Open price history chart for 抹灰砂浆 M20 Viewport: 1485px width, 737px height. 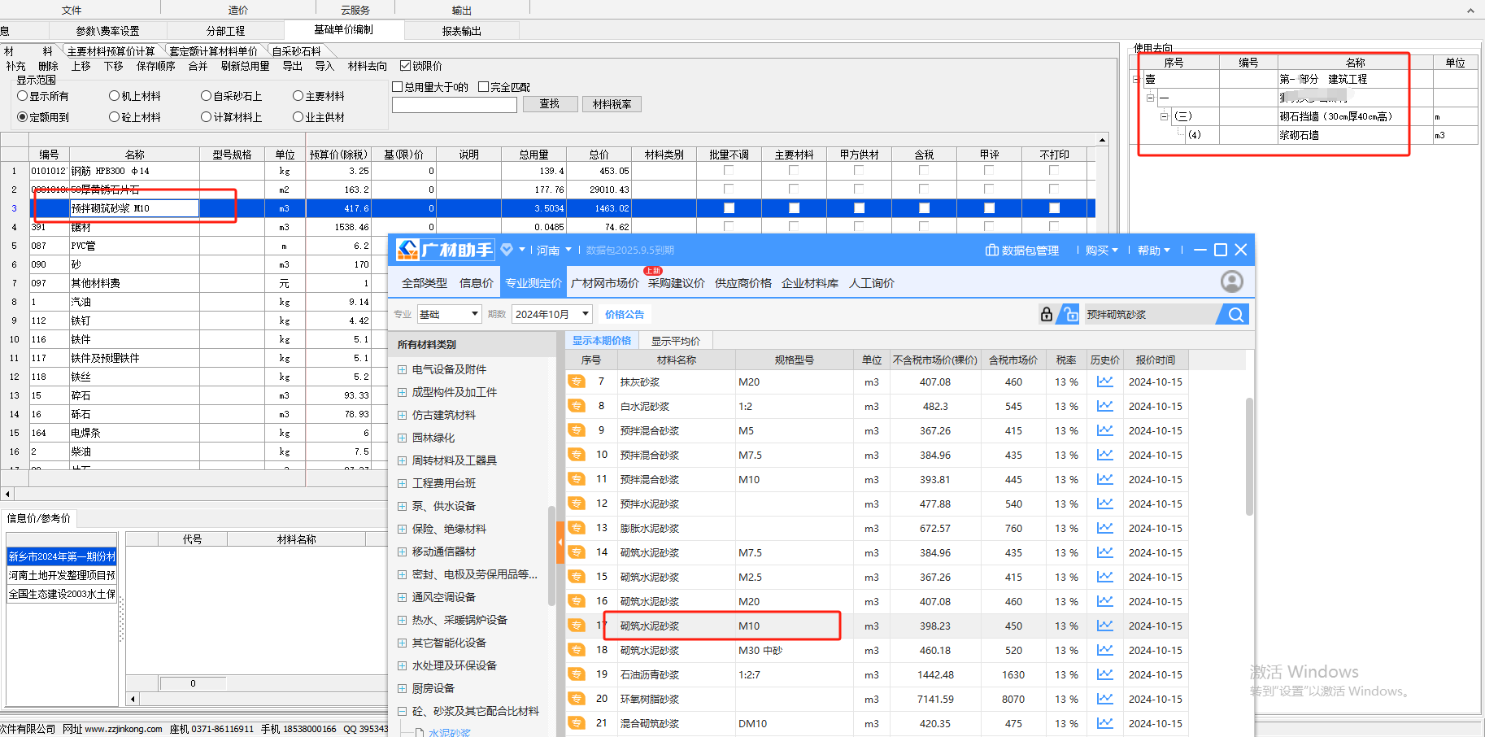1104,382
